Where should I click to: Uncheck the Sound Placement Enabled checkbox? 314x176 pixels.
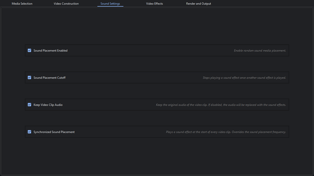pos(29,51)
